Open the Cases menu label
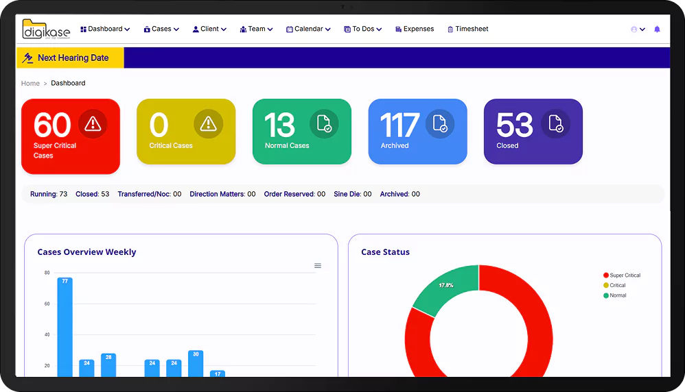 coord(161,29)
